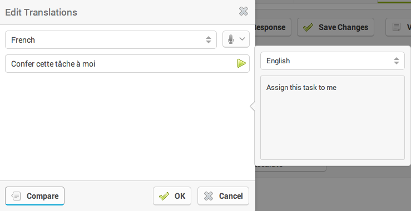Confirm translations with the OK button

[172, 196]
